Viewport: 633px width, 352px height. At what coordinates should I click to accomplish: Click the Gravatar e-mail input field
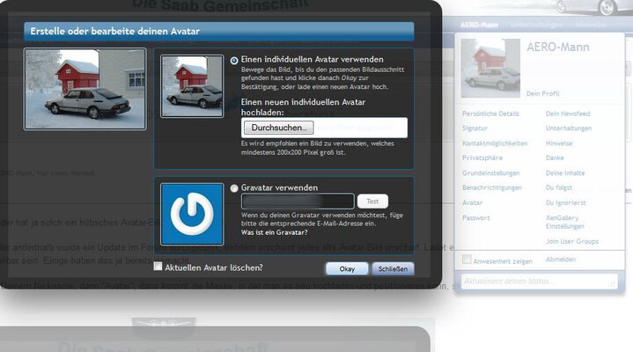(298, 201)
